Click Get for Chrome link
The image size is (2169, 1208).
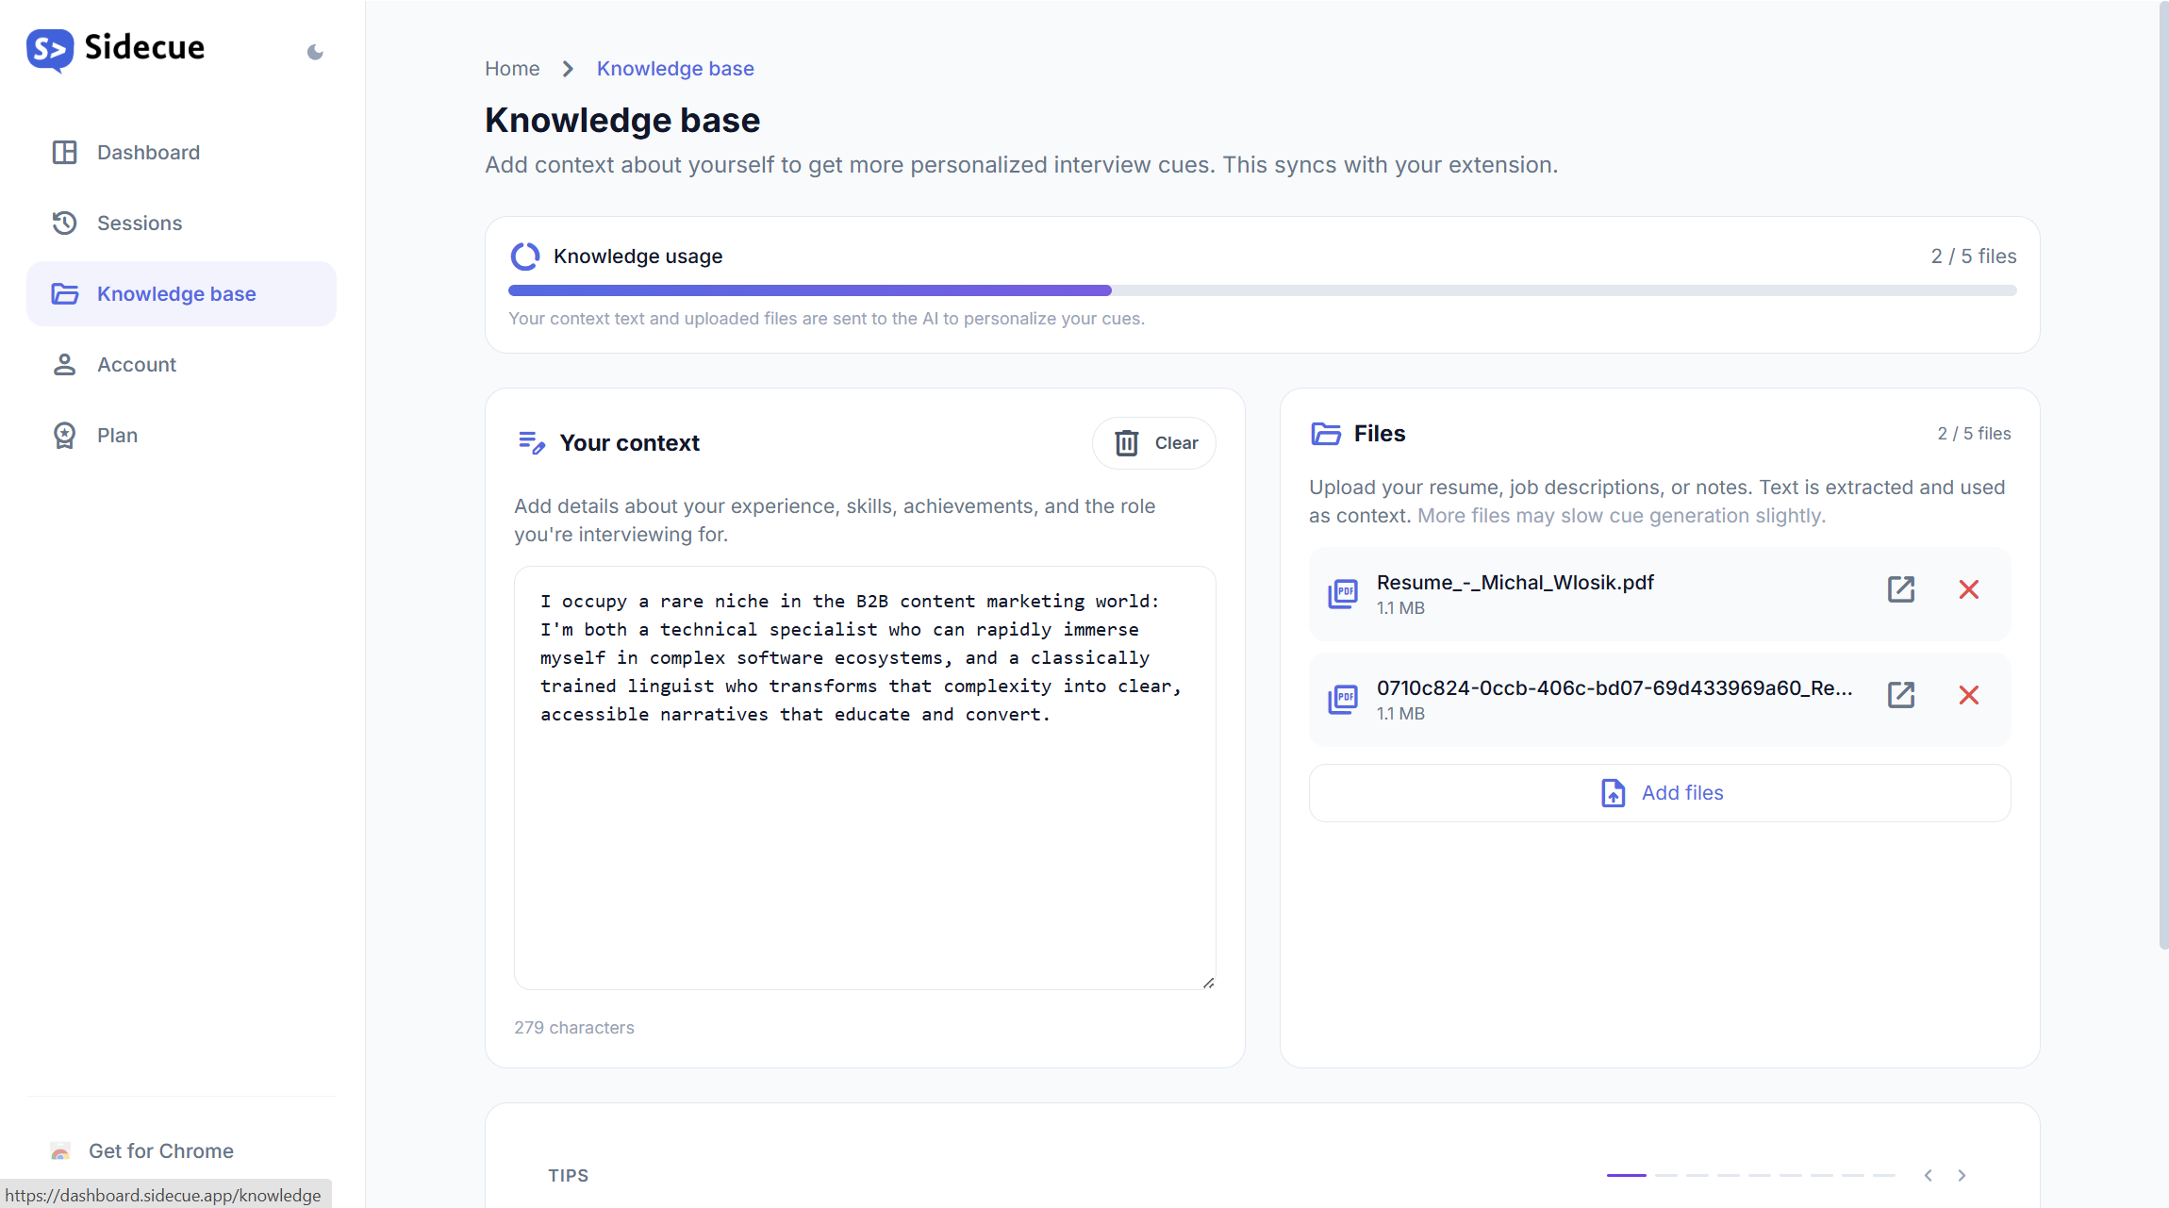(160, 1150)
